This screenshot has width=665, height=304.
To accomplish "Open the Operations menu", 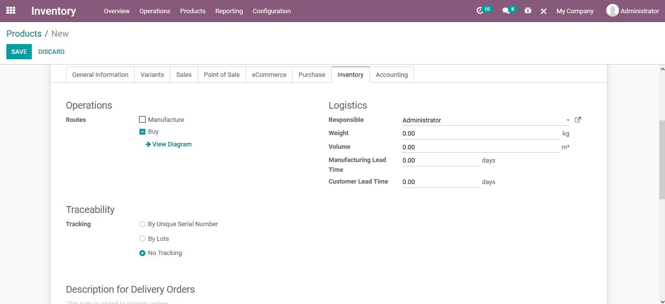I will click(x=155, y=11).
